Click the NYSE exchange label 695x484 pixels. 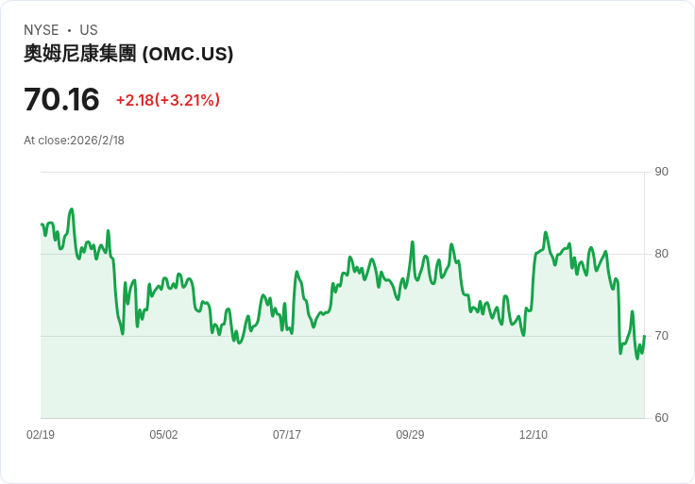41,30
